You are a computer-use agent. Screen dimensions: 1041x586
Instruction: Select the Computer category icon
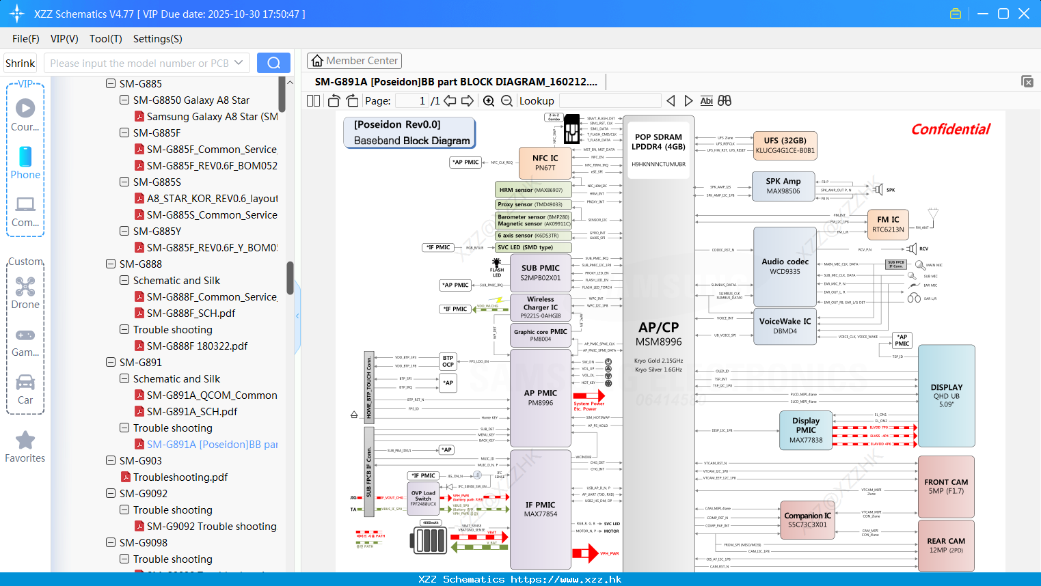25,204
